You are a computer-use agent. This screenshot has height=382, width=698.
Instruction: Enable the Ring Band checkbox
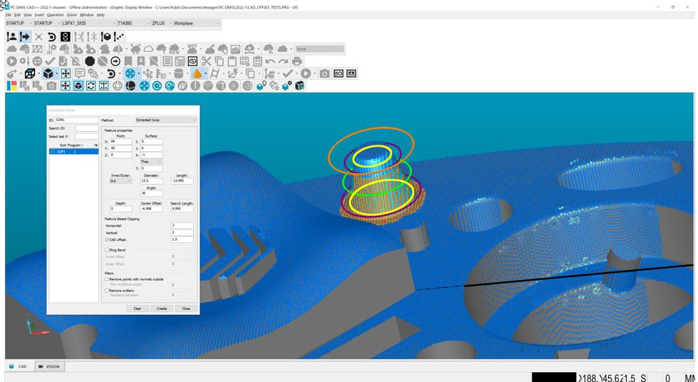coord(107,250)
